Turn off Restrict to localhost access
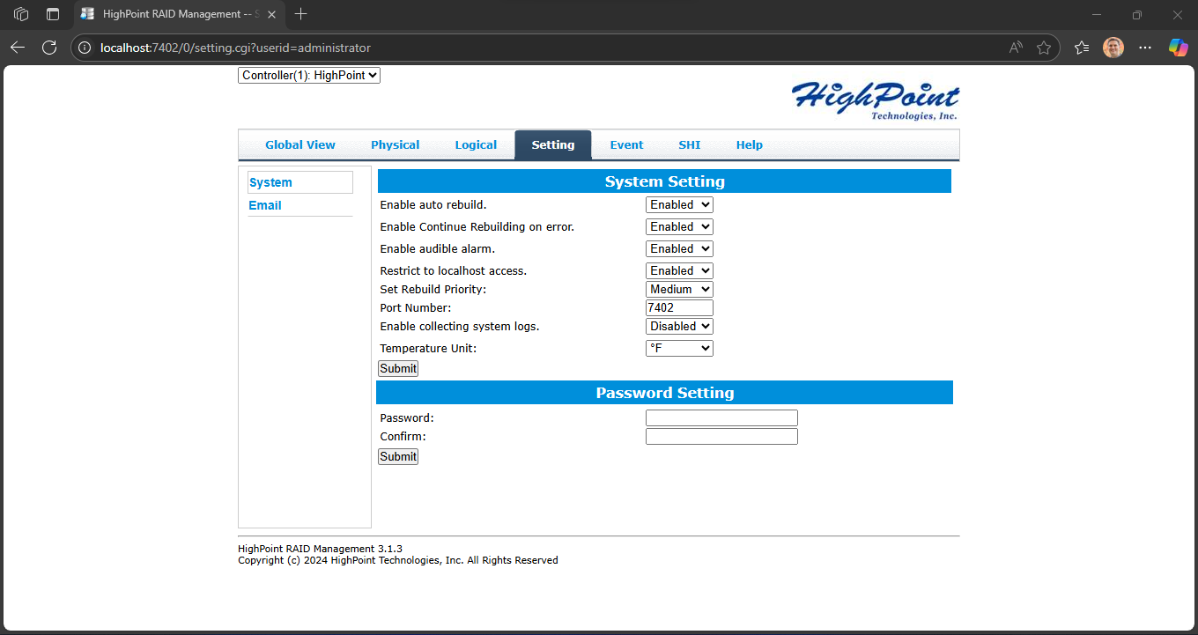1198x635 pixels. pyautogui.click(x=679, y=270)
